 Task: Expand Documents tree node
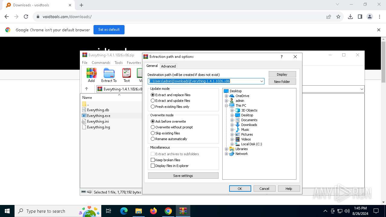[x=232, y=120]
